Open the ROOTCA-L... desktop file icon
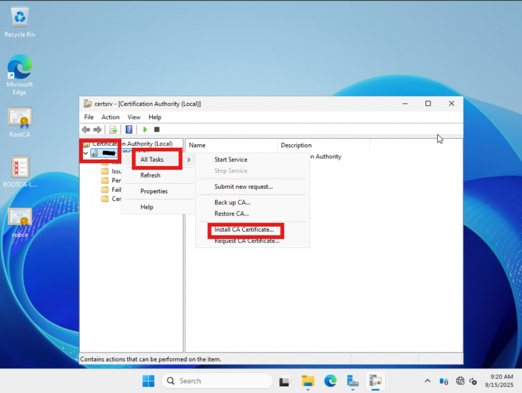The image size is (522, 393). [20, 167]
